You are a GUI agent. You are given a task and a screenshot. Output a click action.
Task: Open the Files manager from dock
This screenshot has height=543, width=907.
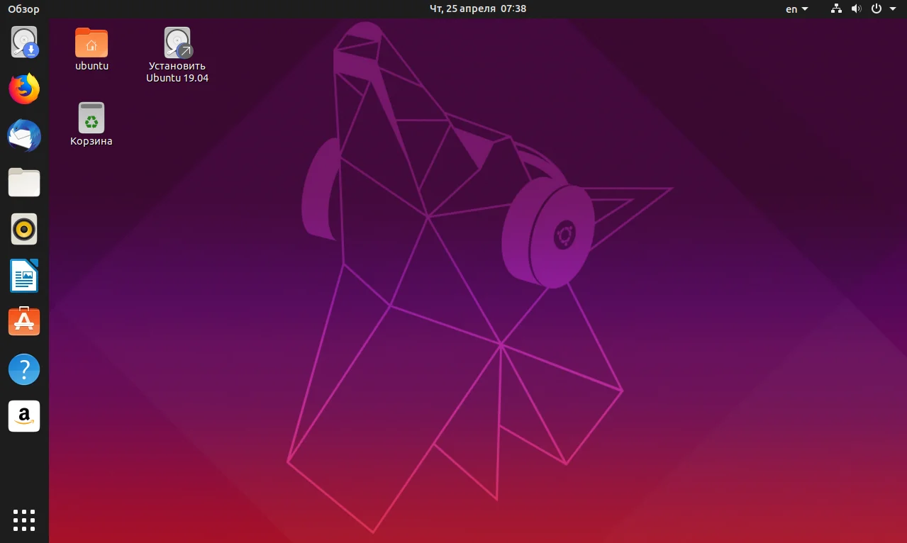click(24, 183)
